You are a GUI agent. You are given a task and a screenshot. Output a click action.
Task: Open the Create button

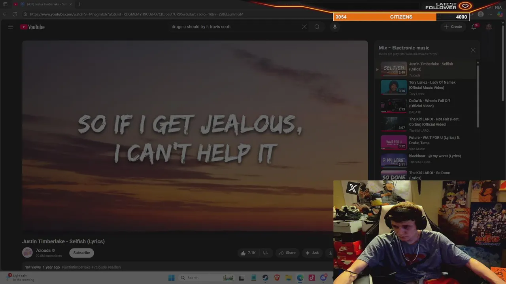(453, 27)
